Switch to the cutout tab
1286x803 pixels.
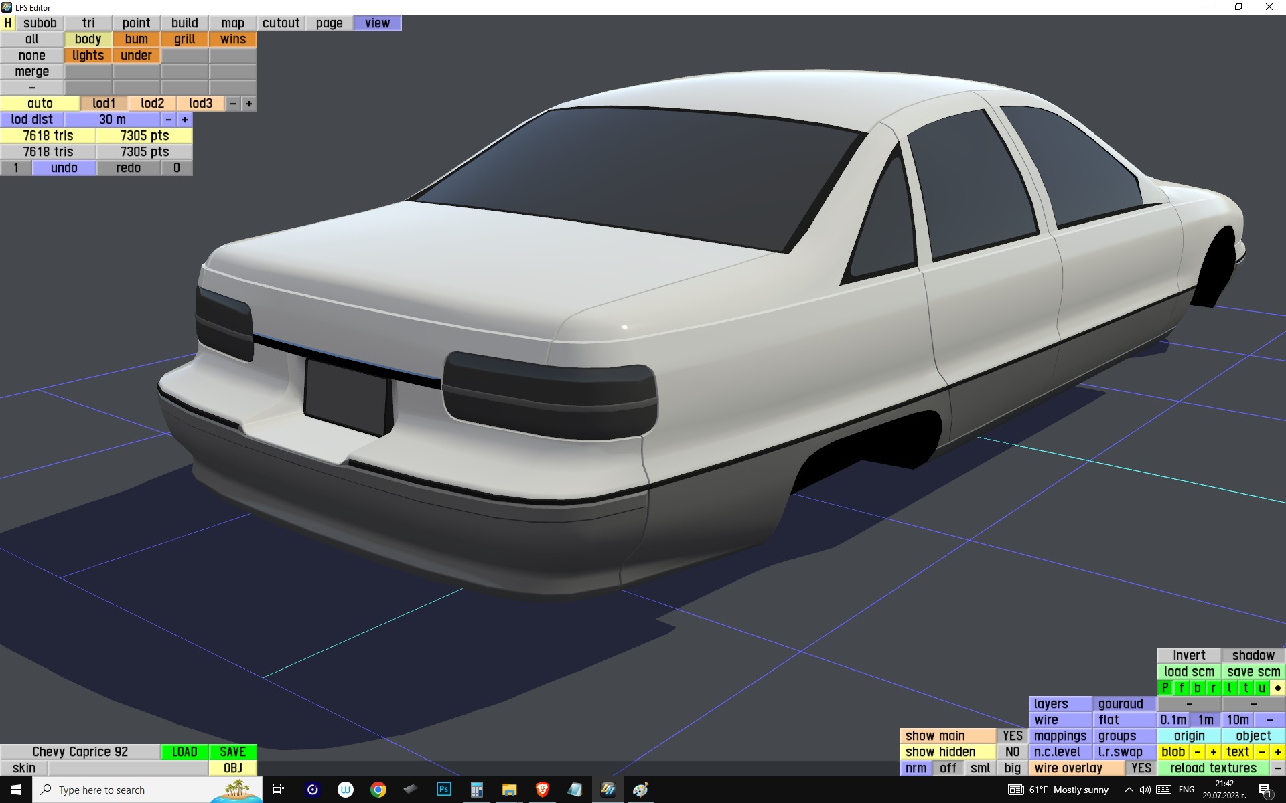(281, 23)
